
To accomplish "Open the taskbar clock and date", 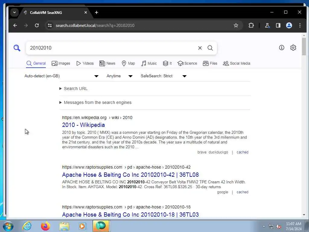I will pos(293,226).
